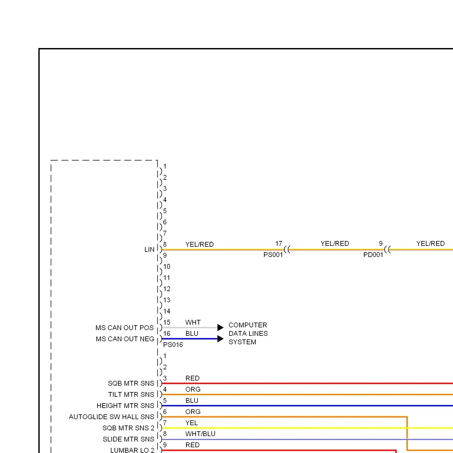Click the BLU label on pin 16
Screen dimensions: 453x453
click(192, 333)
